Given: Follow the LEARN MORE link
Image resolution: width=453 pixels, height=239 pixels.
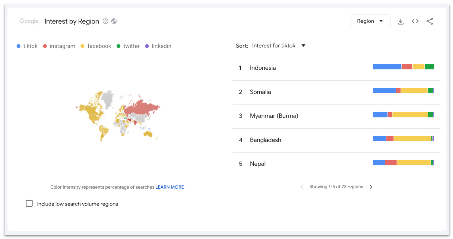Looking at the screenshot, I should [169, 187].
